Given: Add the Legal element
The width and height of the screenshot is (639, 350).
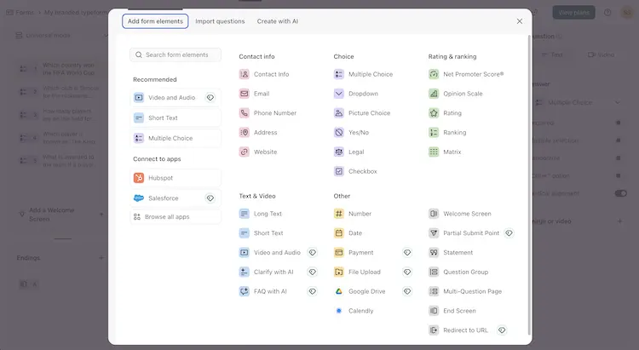Looking at the screenshot, I should click(348, 152).
